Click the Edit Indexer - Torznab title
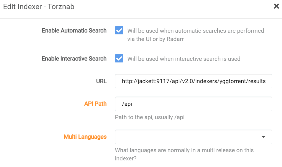 (x=38, y=6)
